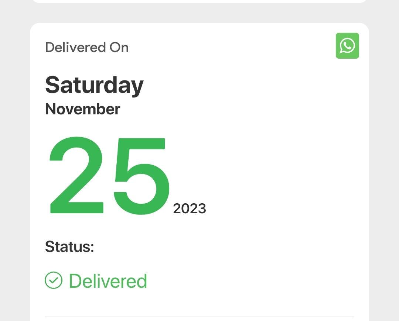Click the divider line below Delivered

(199, 317)
